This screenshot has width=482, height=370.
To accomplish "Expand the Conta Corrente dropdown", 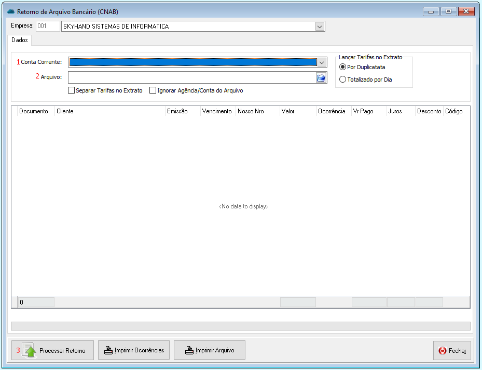I will [x=322, y=62].
